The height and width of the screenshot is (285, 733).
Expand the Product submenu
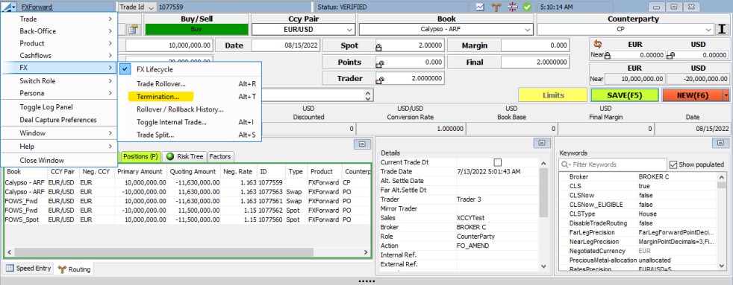click(x=58, y=43)
